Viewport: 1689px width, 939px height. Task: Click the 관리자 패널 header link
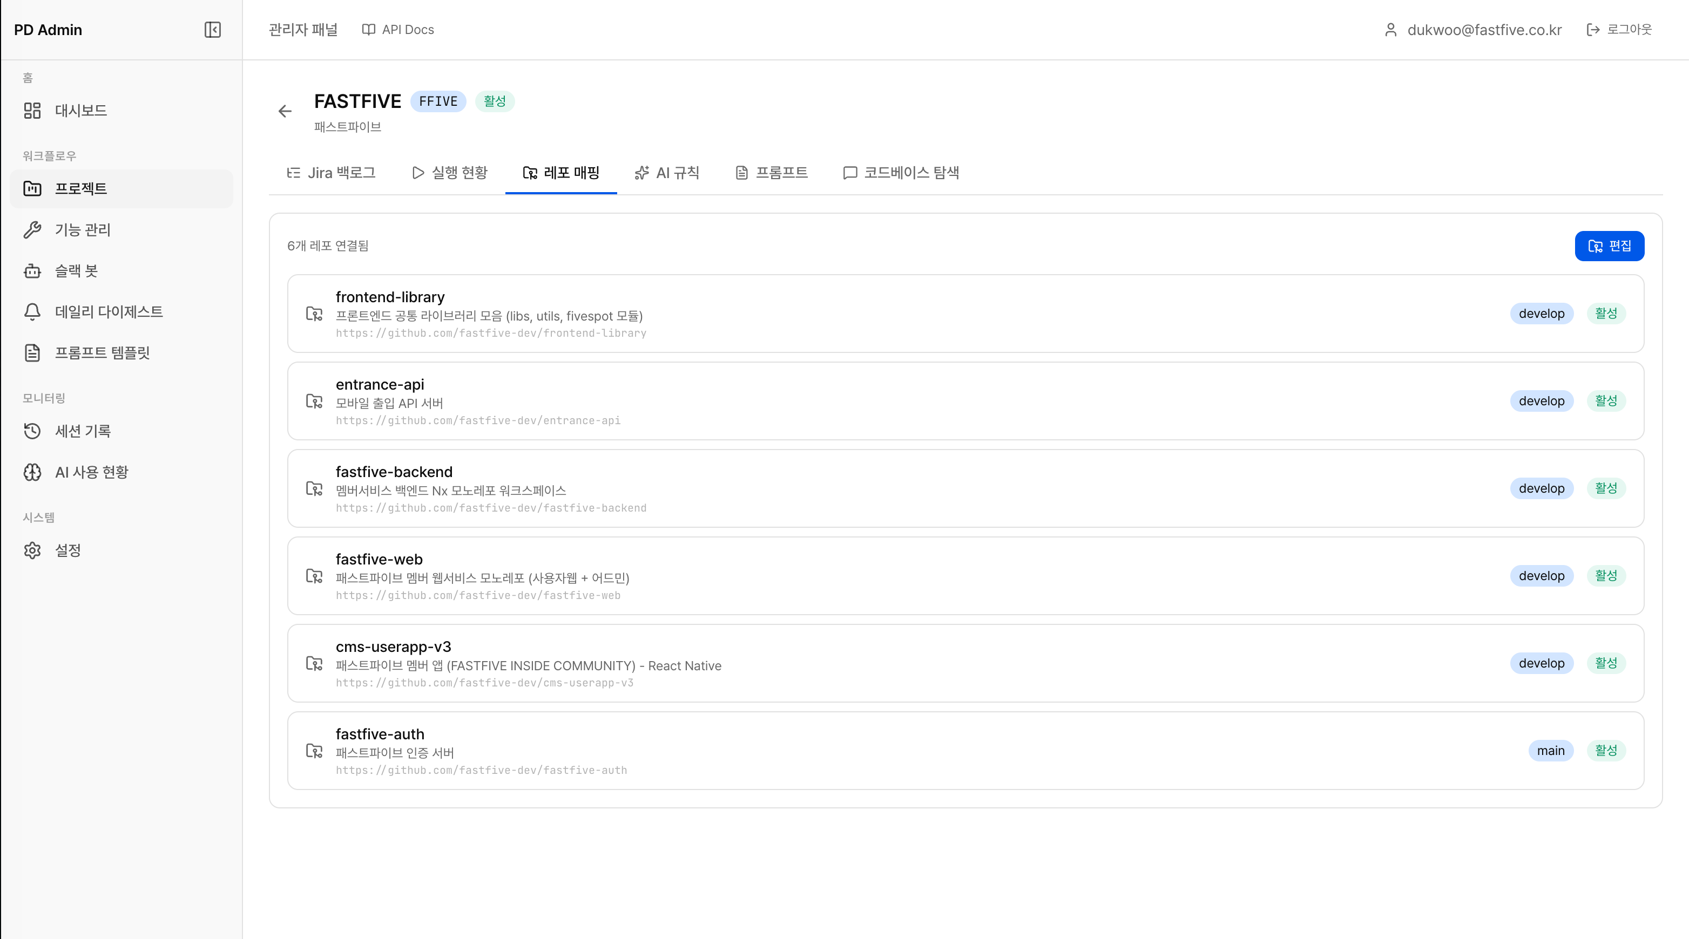coord(303,30)
